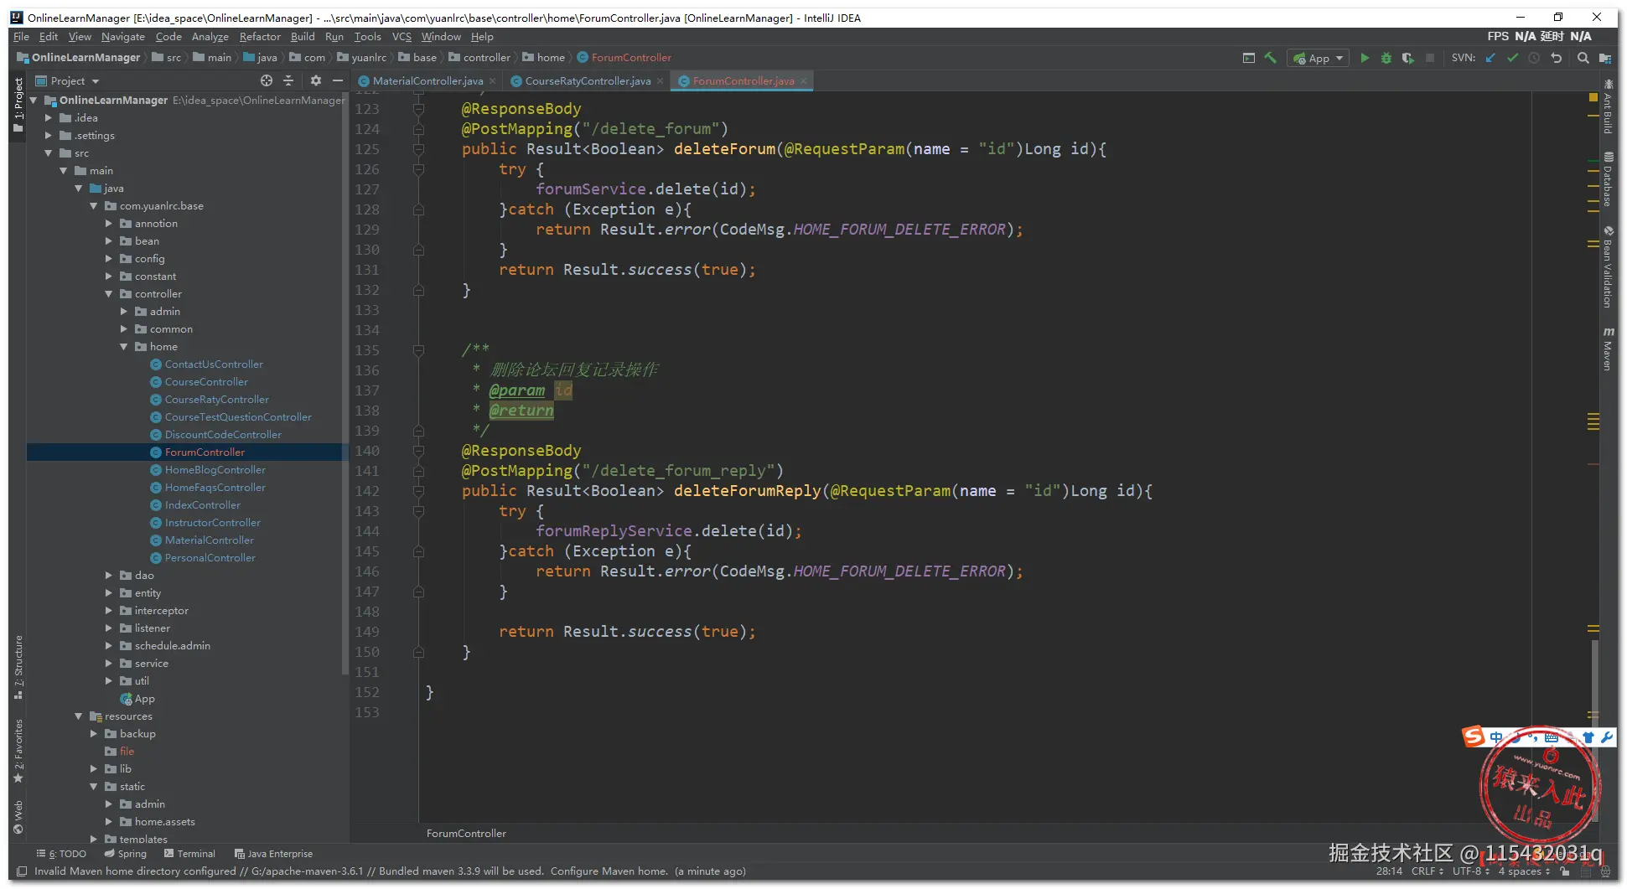This screenshot has width=1627, height=889.
Task: Open the Spring tool window
Action: [x=126, y=854]
